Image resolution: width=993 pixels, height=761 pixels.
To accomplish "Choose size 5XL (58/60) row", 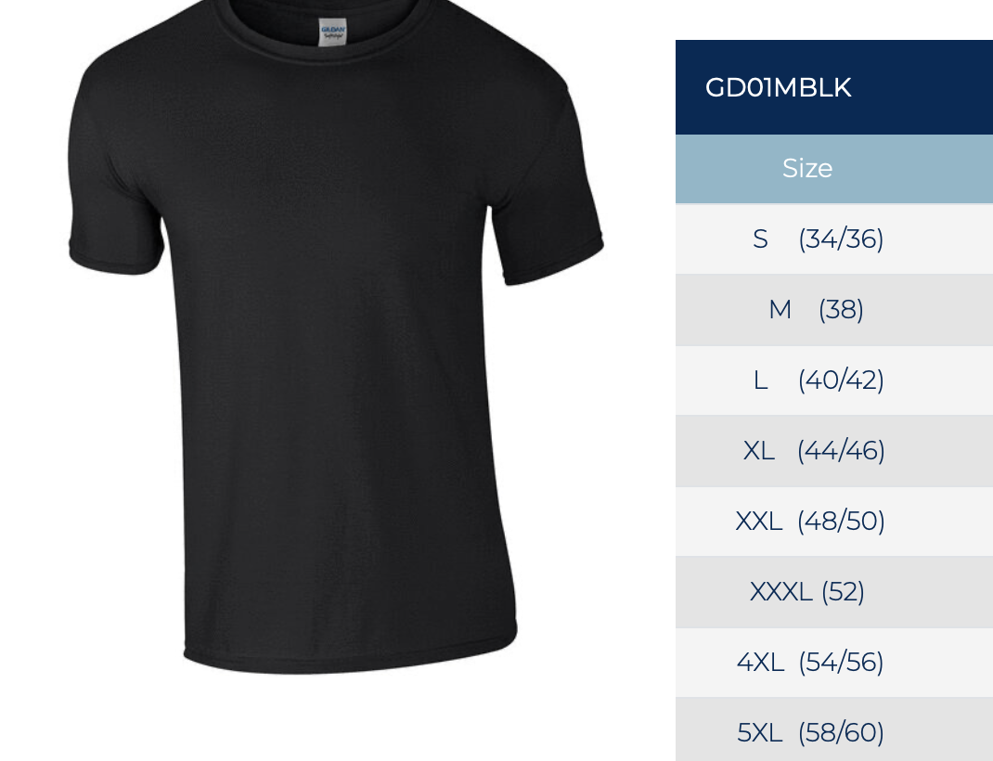I will [834, 729].
